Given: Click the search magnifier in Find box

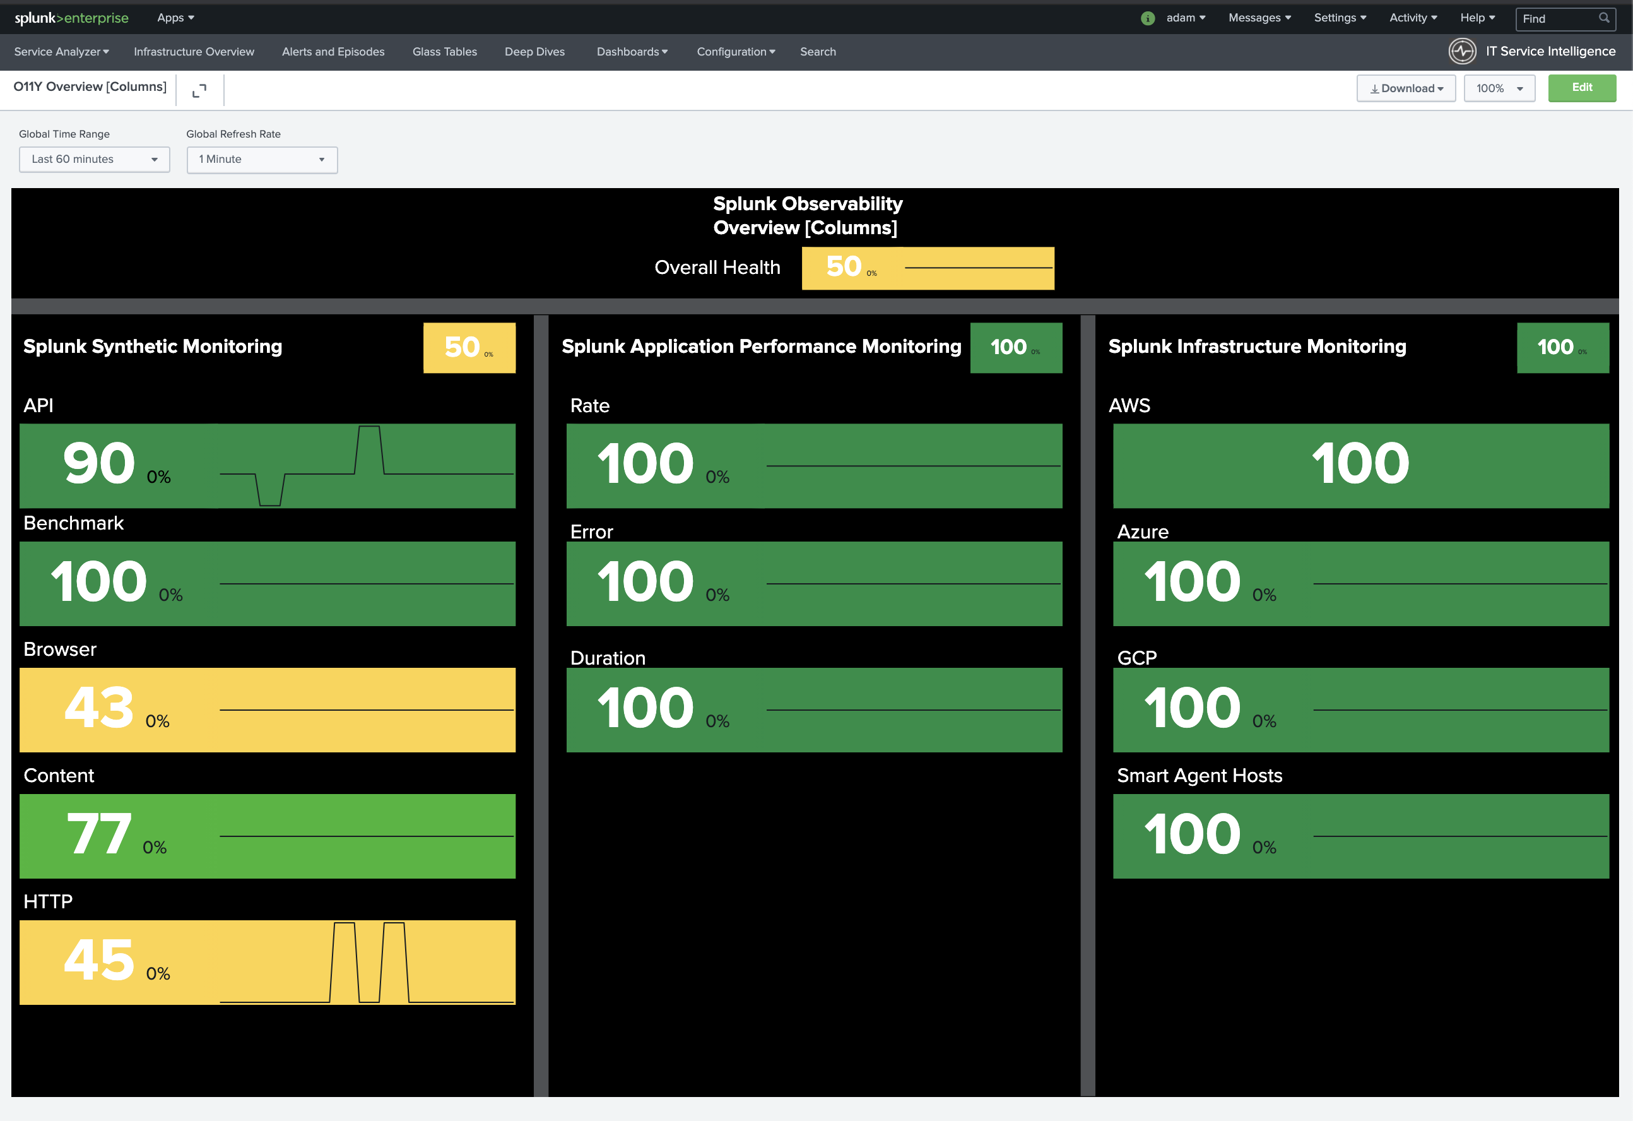Looking at the screenshot, I should 1603,18.
